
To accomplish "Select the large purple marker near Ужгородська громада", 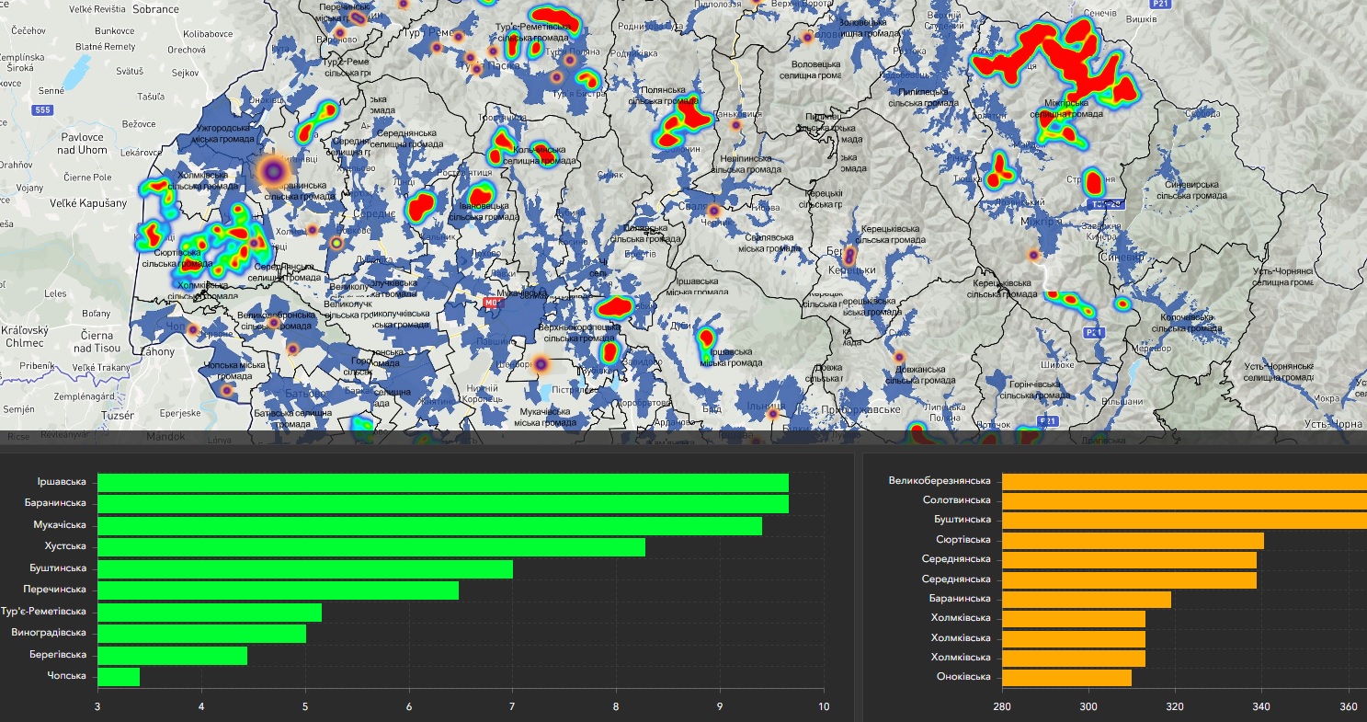I will [273, 170].
